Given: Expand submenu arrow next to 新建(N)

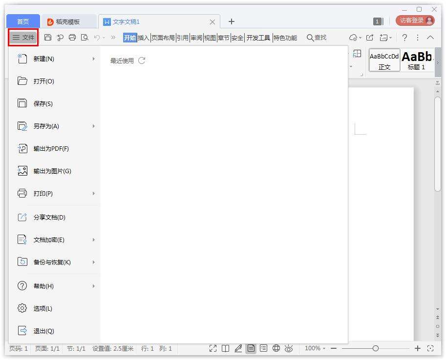Looking at the screenshot, I should tap(94, 59).
